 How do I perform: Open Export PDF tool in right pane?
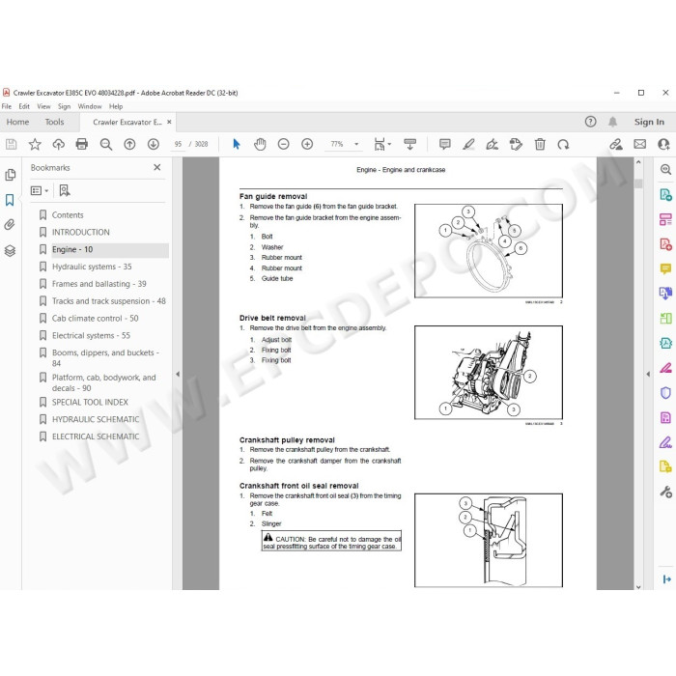click(665, 195)
